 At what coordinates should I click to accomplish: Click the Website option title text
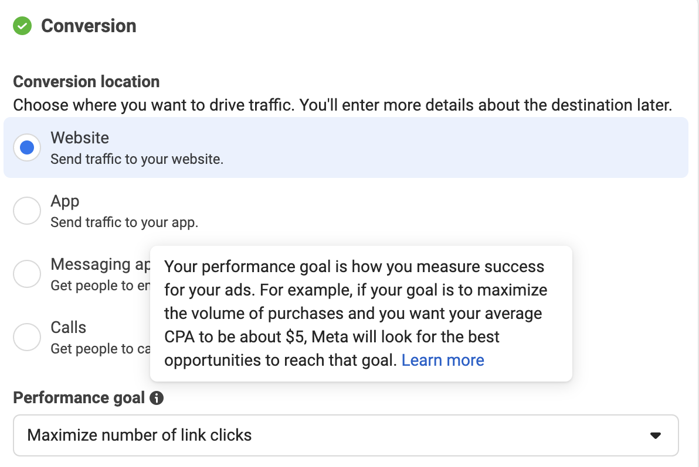tap(80, 138)
